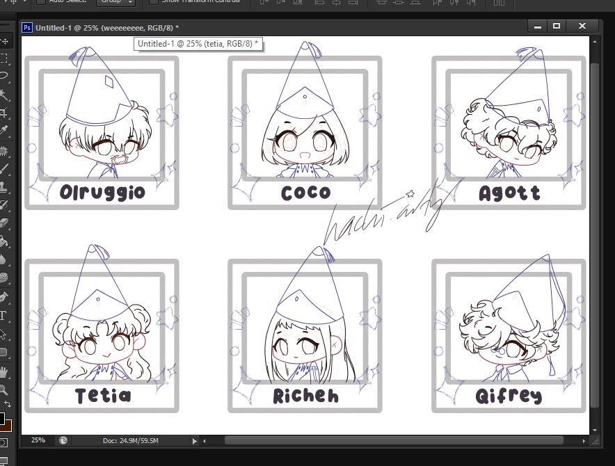Click the window resize grip corner
This screenshot has height=466, width=615.
tap(595, 441)
